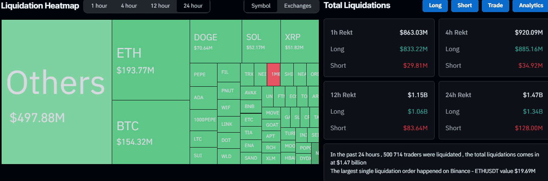Select the PEPE tile in heatmap
548x181 pixels.
click(203, 75)
